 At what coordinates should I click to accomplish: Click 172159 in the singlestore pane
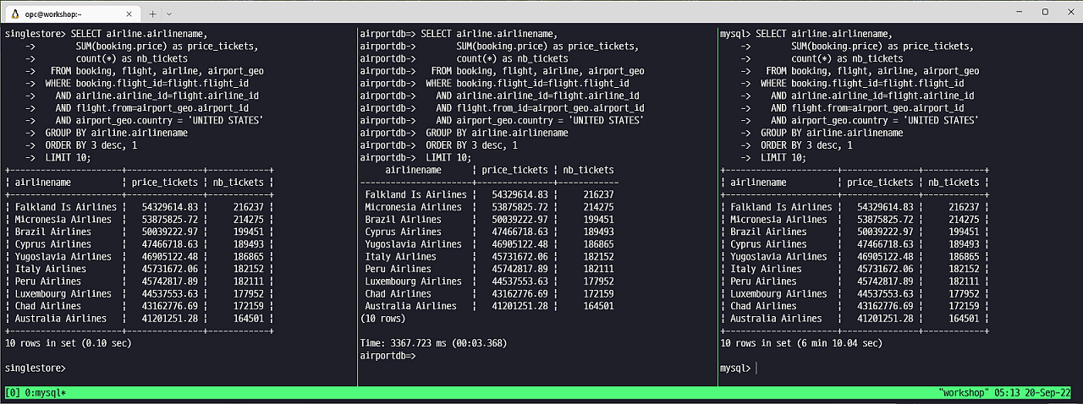coord(248,306)
